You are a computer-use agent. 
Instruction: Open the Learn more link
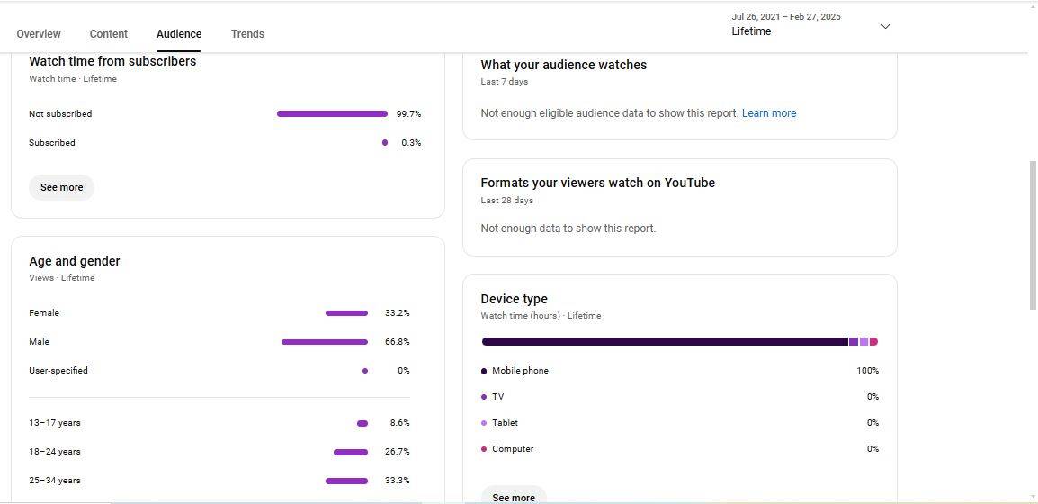click(768, 113)
